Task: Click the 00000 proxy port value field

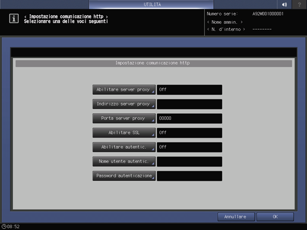Action: (x=189, y=119)
